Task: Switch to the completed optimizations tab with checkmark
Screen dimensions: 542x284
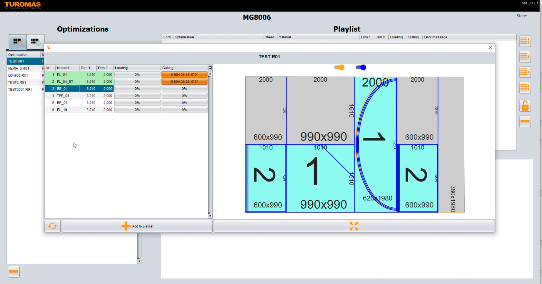Action: click(36, 42)
